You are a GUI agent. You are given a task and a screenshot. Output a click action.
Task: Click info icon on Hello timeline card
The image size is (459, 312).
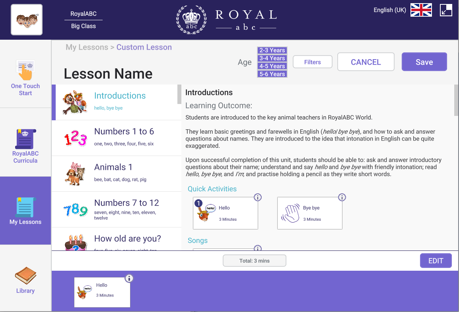pos(129,278)
